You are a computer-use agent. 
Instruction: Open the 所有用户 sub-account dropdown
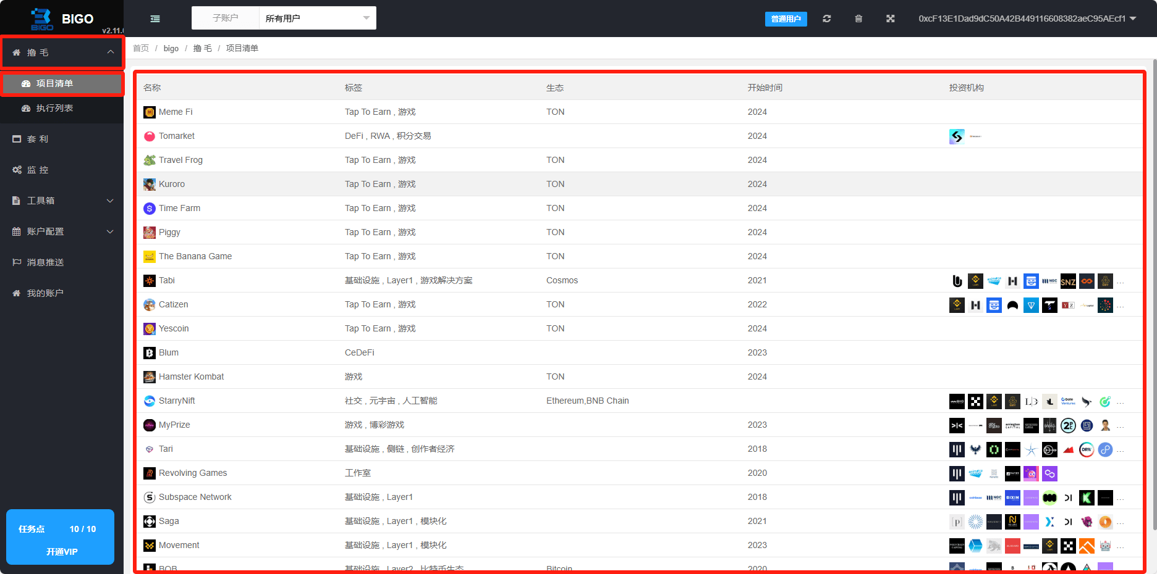pyautogui.click(x=317, y=19)
